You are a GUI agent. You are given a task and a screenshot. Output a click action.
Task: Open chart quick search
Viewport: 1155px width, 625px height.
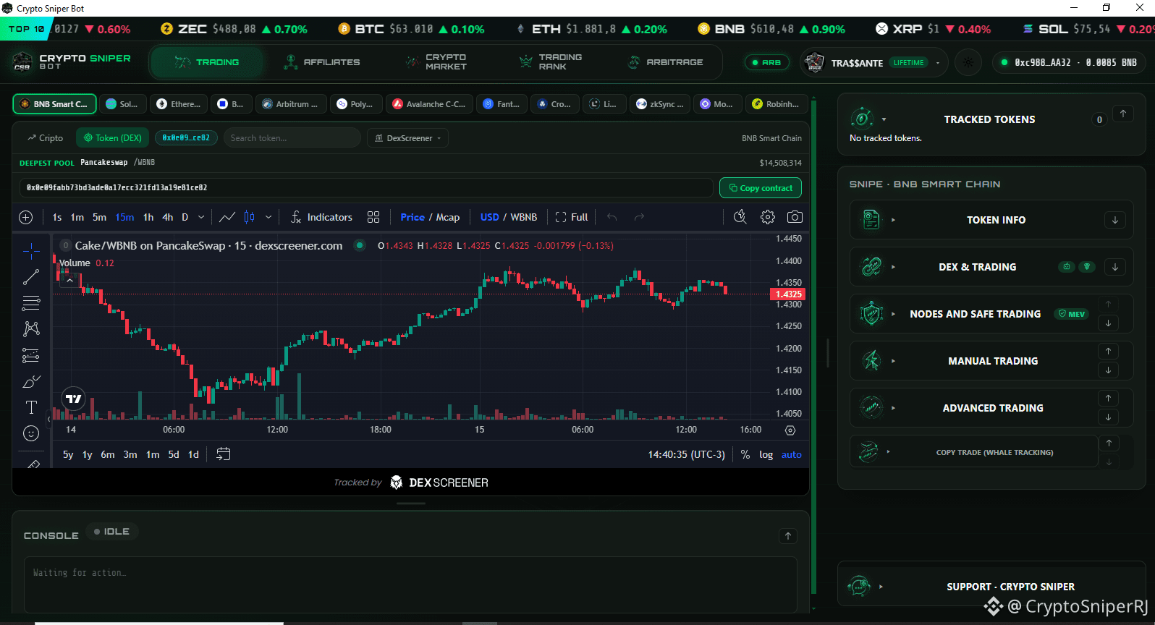pyautogui.click(x=740, y=217)
